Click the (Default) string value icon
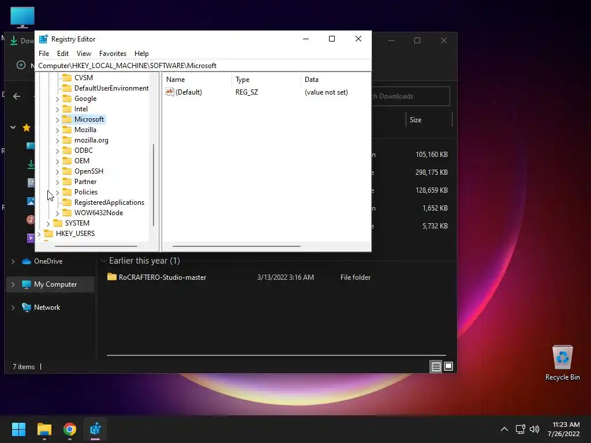 (x=170, y=92)
